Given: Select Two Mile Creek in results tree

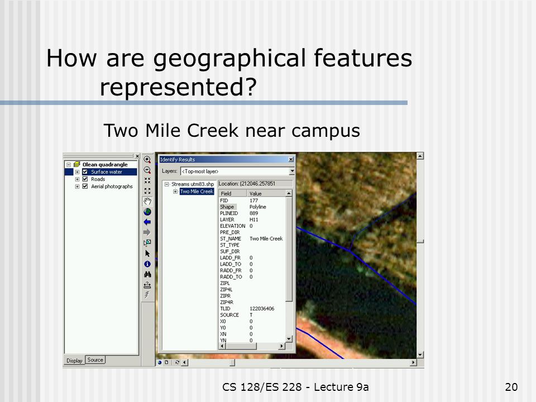Looking at the screenshot, I should click(x=197, y=192).
